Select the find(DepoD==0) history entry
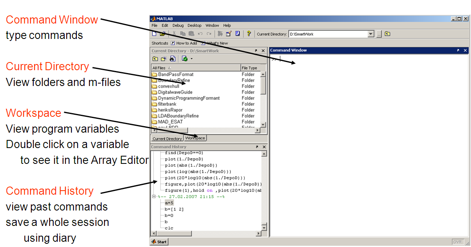The image size is (471, 247). 184,153
